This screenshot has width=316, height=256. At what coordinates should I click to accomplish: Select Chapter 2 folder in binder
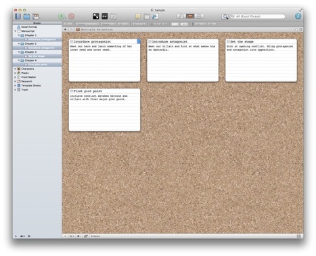click(30, 43)
